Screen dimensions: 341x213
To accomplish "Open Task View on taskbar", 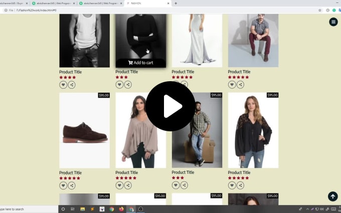I will click(x=73, y=209).
